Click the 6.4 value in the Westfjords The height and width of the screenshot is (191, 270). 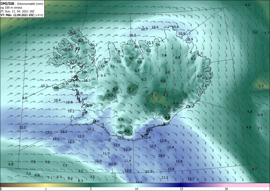pyautogui.click(x=67, y=50)
